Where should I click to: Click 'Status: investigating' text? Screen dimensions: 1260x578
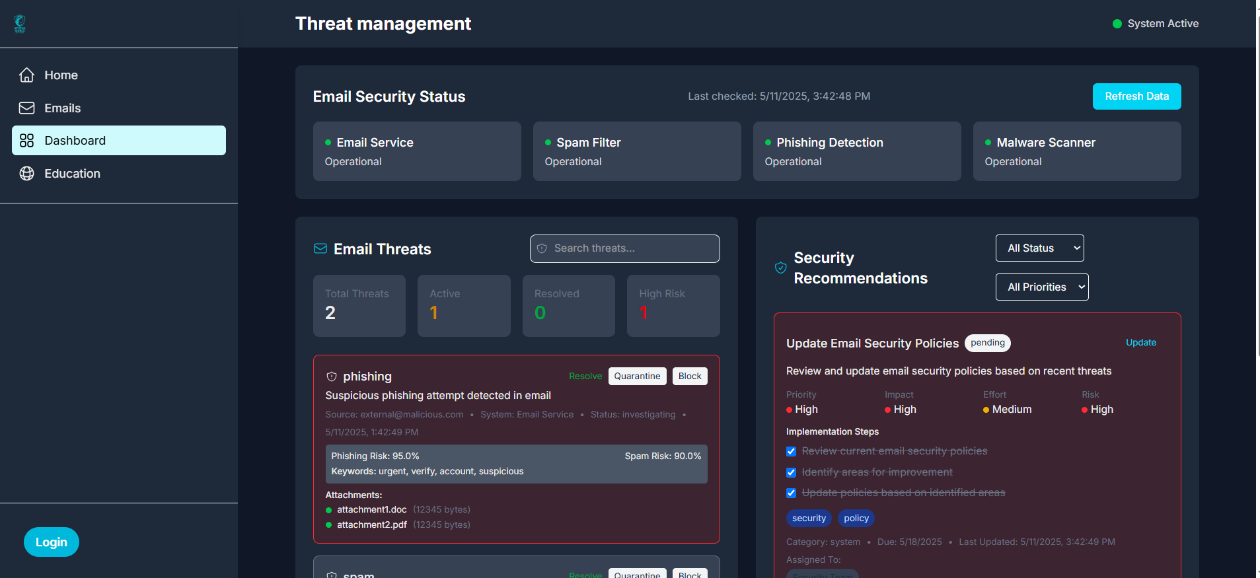[x=633, y=414]
